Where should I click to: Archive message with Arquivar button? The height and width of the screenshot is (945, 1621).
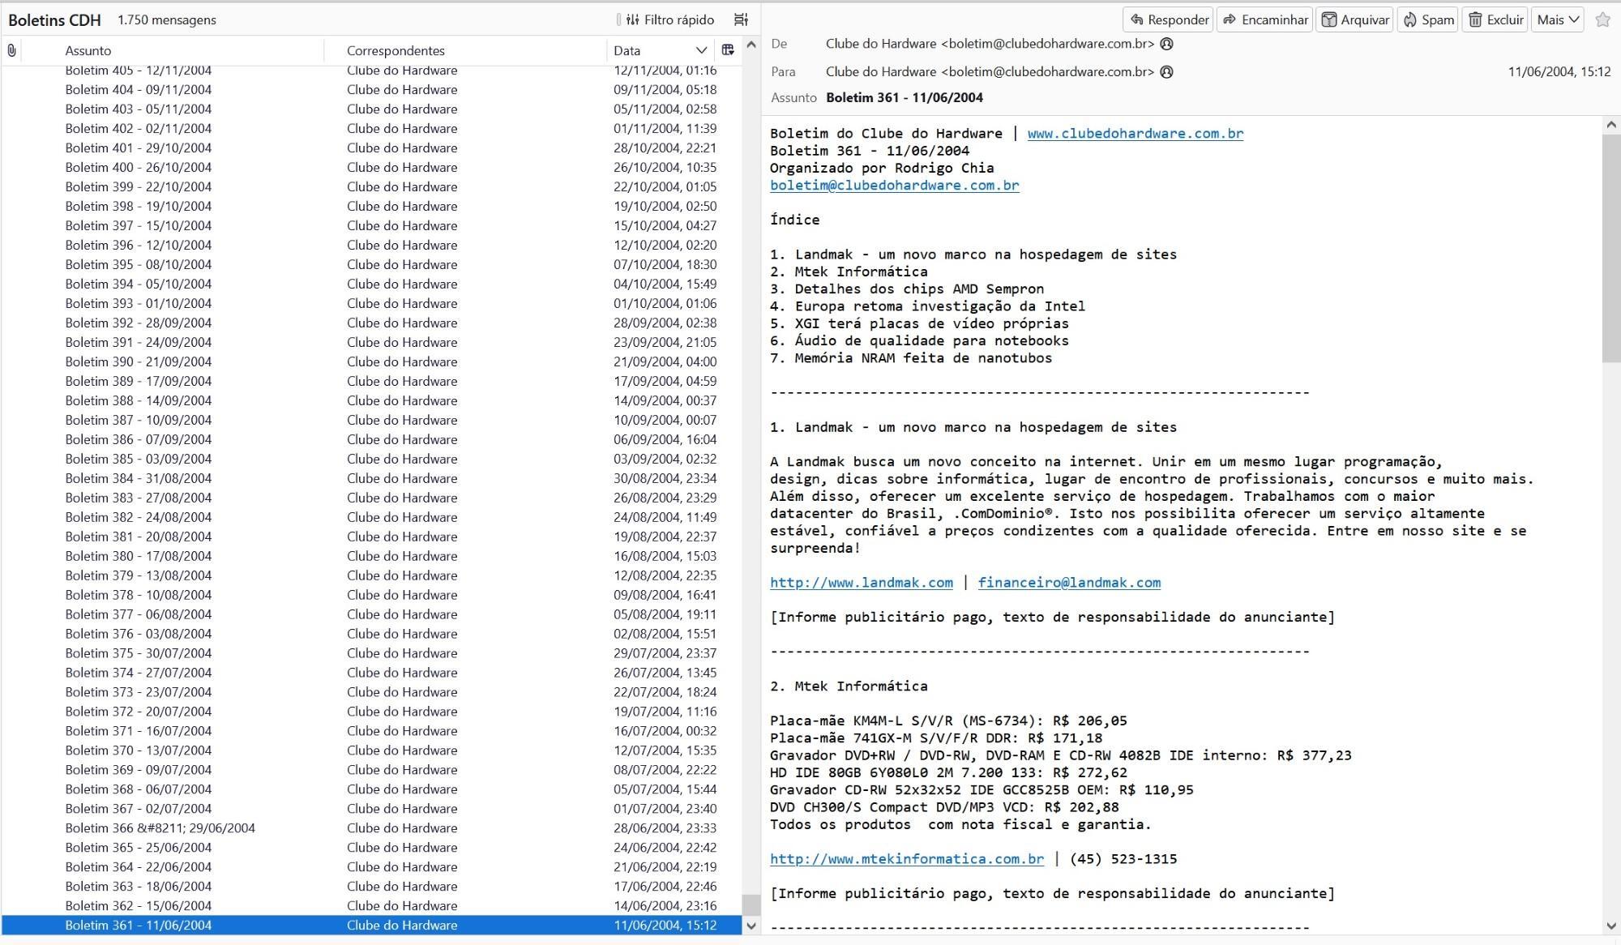pos(1355,19)
